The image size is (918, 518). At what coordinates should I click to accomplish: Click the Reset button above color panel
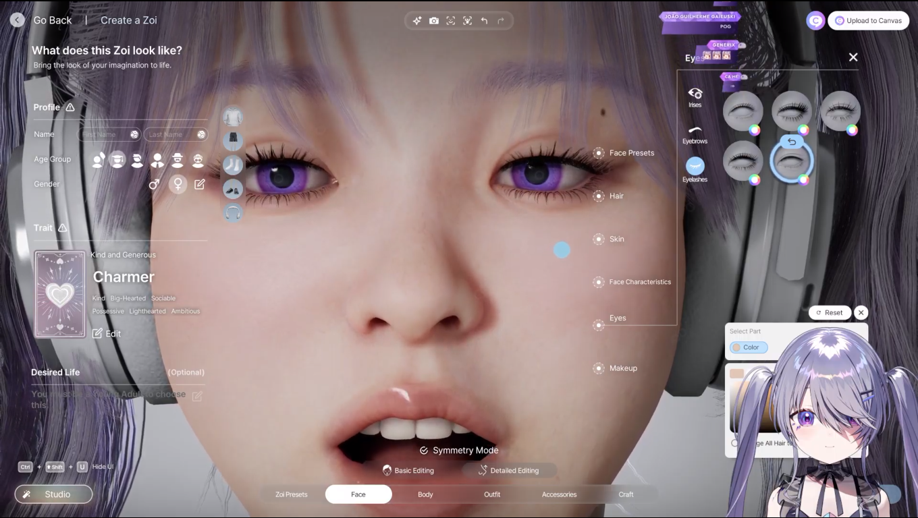point(830,312)
